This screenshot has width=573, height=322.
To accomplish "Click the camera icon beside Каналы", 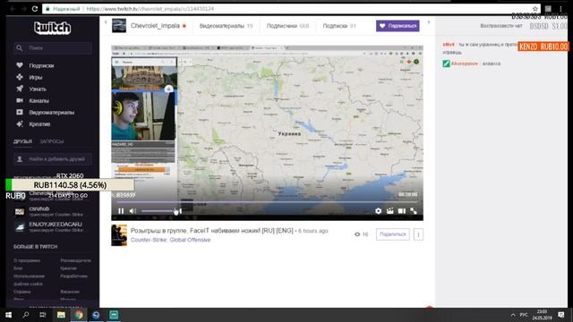I will click(x=20, y=100).
